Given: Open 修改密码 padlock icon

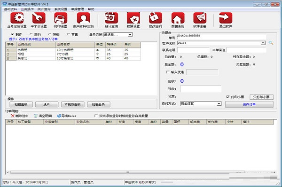Looking at the screenshot, I should [x=156, y=18].
